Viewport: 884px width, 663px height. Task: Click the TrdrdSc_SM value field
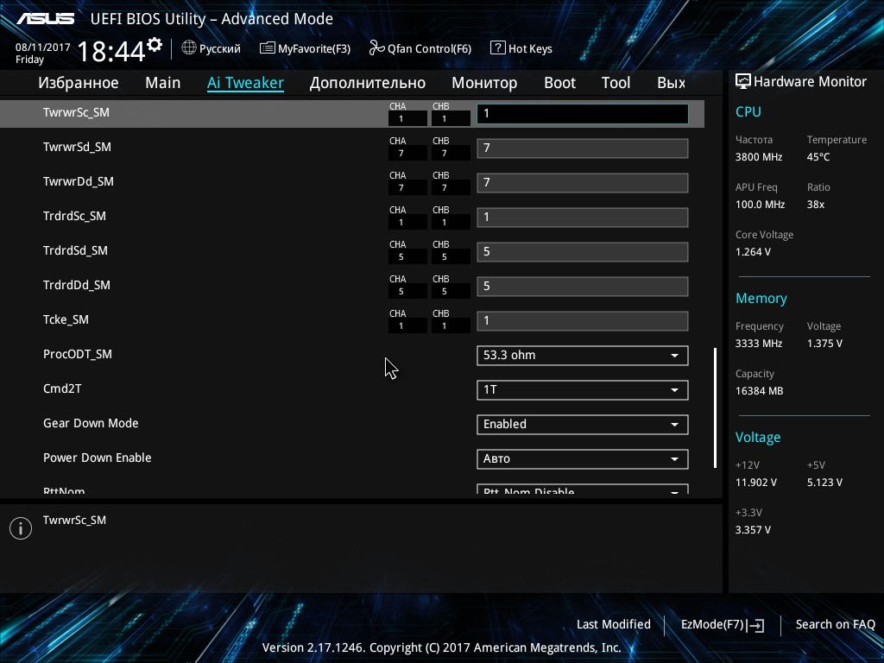coord(583,218)
